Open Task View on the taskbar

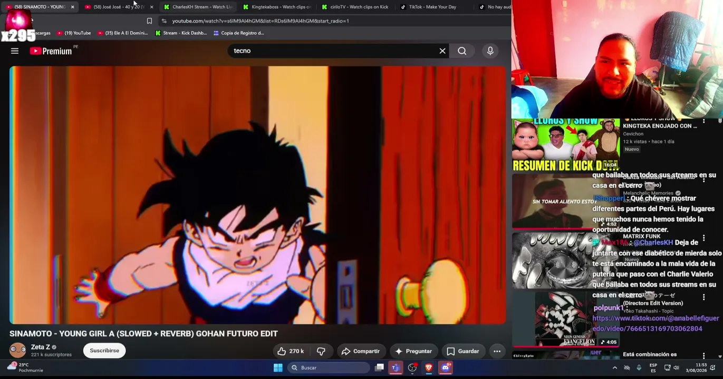point(379,368)
